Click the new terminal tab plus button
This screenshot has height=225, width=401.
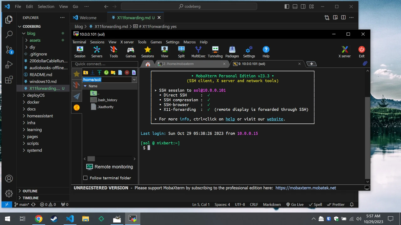311,64
